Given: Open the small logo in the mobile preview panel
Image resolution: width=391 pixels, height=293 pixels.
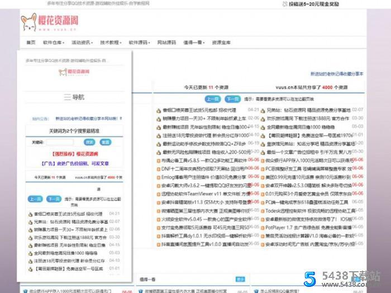Looking at the screenshot, I should (x=74, y=72).
